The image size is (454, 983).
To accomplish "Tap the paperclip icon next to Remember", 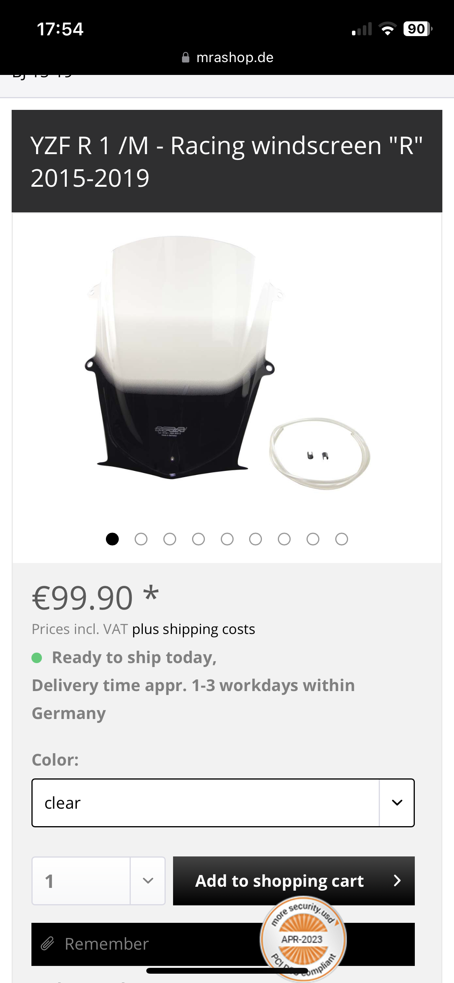I will point(47,943).
